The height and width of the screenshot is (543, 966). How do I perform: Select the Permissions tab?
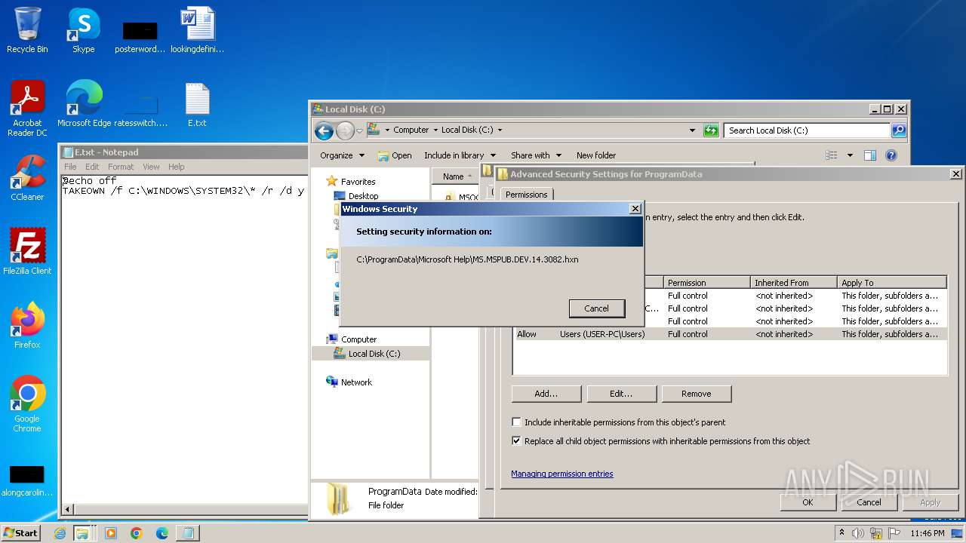526,195
